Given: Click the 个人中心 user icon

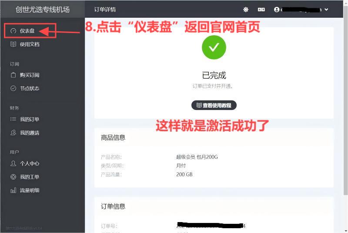Looking at the screenshot, I should point(13,163).
